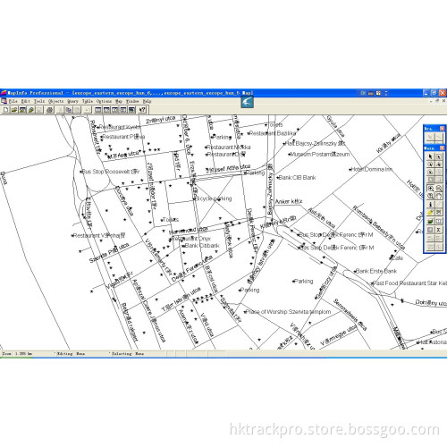Click the Drag Map Window tool

click(439, 212)
